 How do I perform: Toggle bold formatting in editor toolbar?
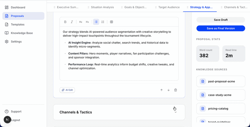click(65, 22)
